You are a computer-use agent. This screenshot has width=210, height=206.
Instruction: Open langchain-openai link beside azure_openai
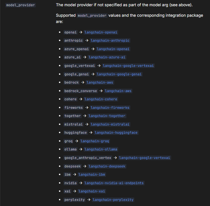coord(113,49)
